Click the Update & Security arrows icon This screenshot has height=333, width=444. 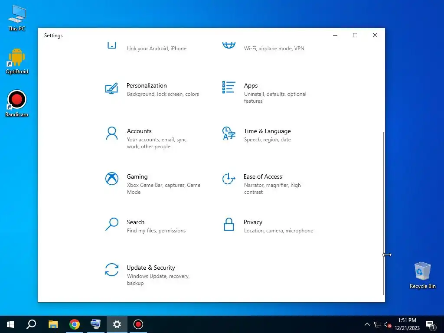point(111,270)
